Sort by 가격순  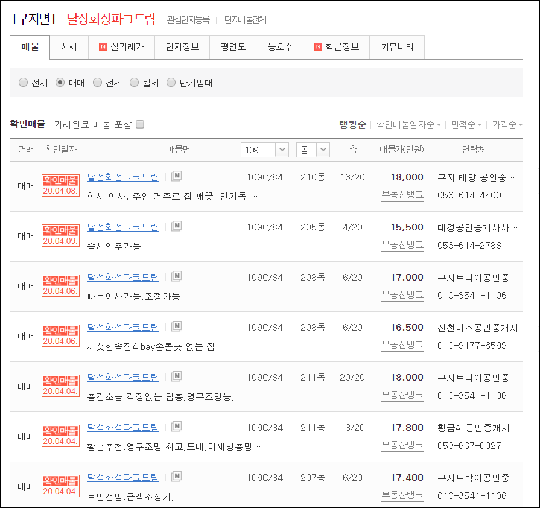click(x=507, y=124)
